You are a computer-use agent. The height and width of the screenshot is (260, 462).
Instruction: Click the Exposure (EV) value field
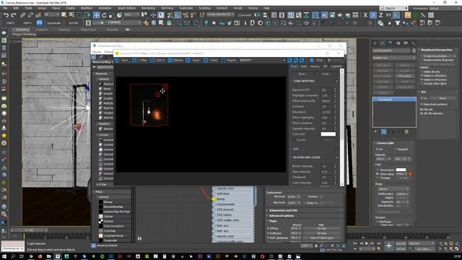tap(327, 90)
